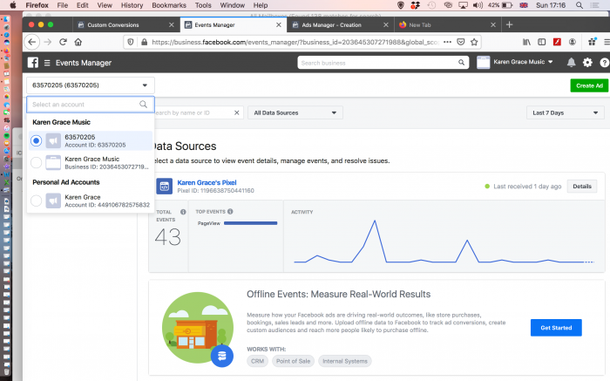Viewport: 610px width, 381px height.
Task: Show info tooltip for Total Events
Action: [183, 212]
